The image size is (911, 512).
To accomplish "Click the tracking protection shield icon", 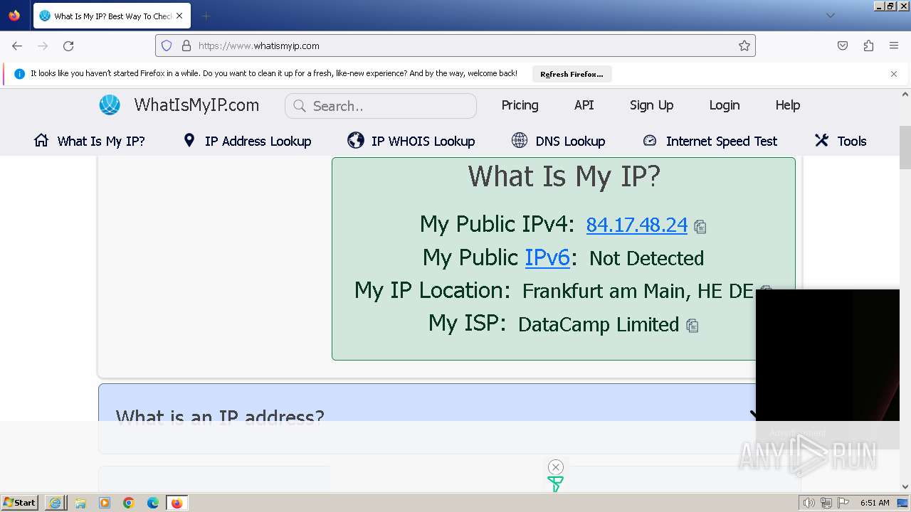I will click(167, 46).
